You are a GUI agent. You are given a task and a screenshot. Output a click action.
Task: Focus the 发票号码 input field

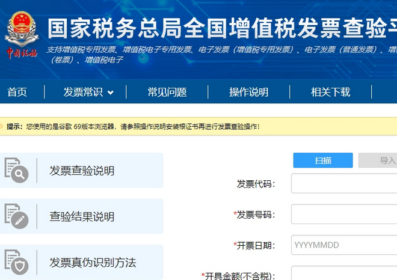(x=344, y=215)
